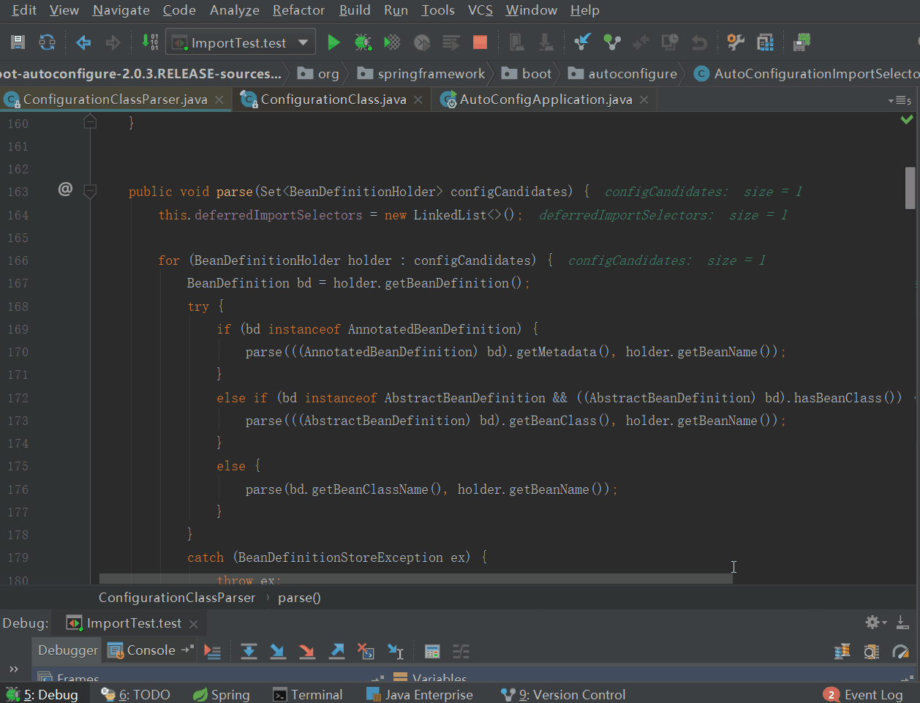
Task: Click the green inspection checkmark indicator
Action: click(907, 119)
